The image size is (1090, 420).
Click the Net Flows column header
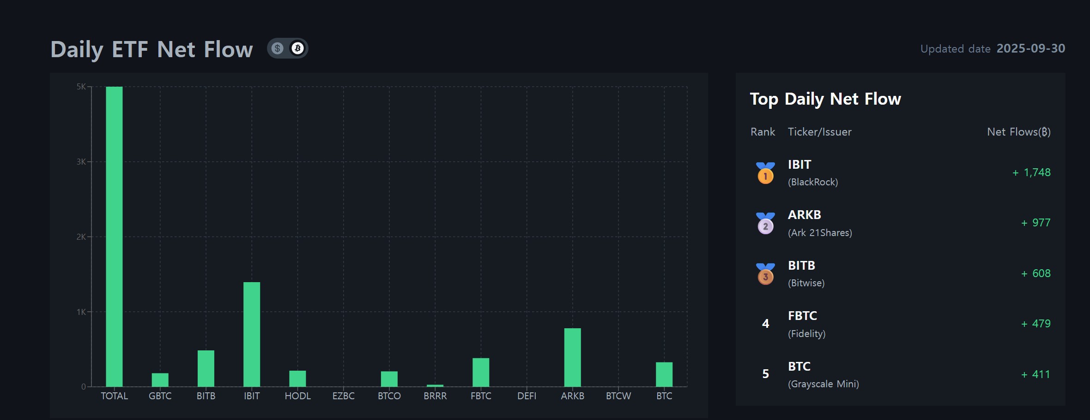click(1018, 132)
